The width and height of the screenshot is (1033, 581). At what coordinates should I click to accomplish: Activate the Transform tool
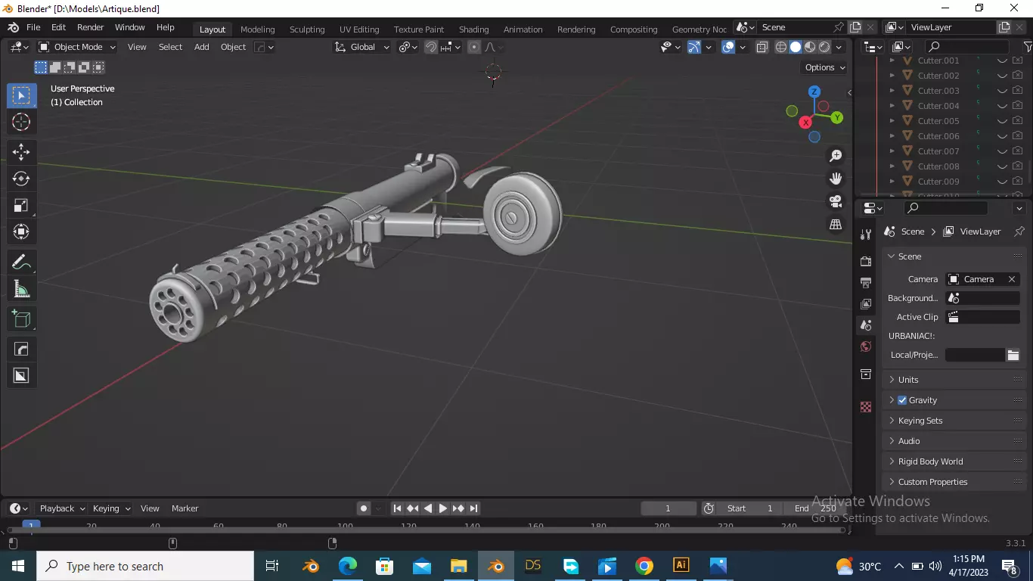(x=21, y=231)
